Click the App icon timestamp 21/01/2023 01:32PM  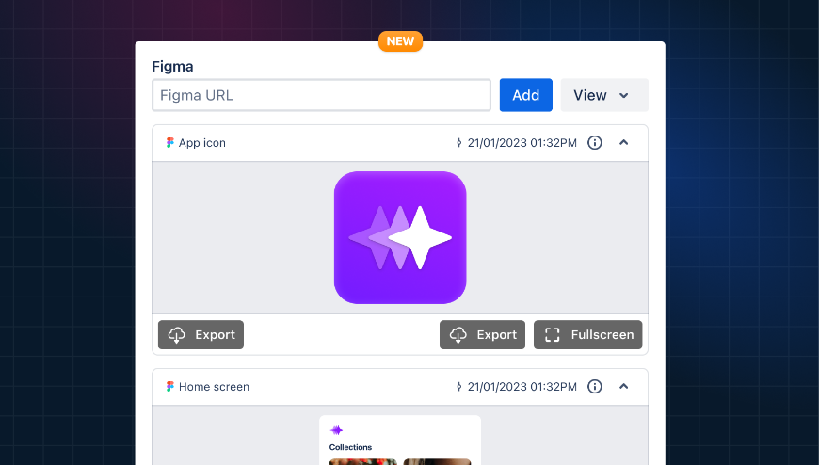[522, 143]
